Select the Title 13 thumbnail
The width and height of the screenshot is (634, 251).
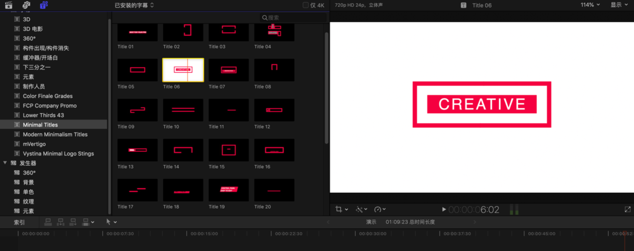[138, 150]
